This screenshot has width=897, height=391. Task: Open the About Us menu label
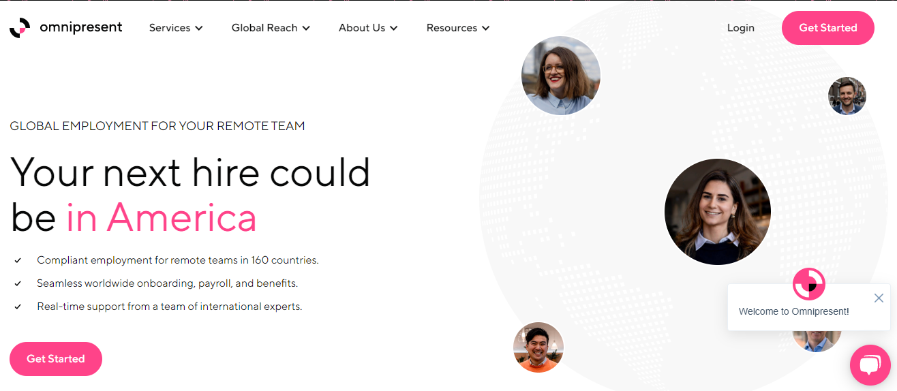(362, 28)
